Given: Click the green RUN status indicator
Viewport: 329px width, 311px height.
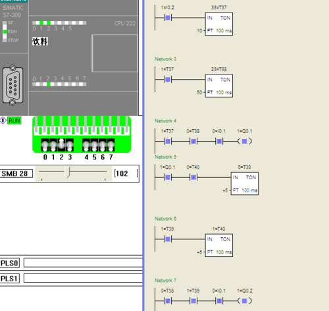Looking at the screenshot, I should pyautogui.click(x=14, y=121).
